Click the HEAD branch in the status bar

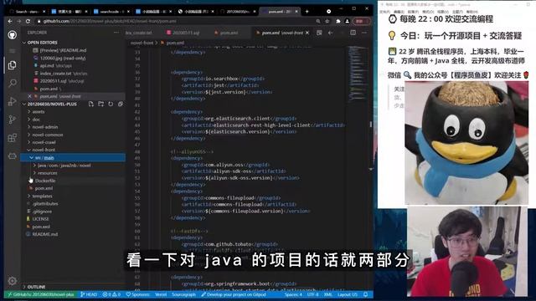(x=89, y=294)
